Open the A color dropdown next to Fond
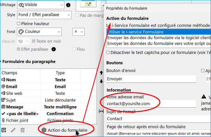The width and height of the screenshot is (211, 137). click(78, 32)
